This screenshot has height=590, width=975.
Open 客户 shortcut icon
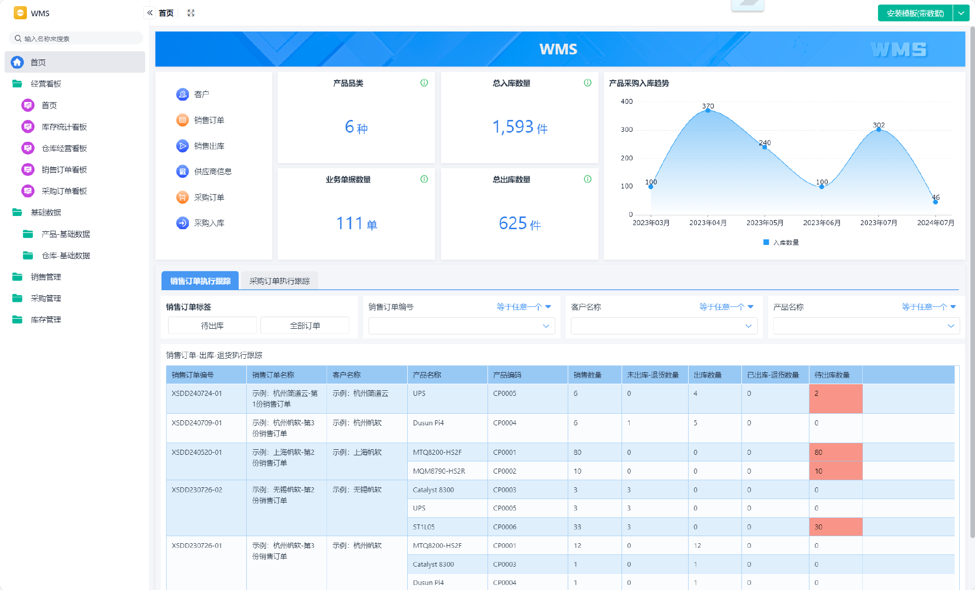coord(182,95)
